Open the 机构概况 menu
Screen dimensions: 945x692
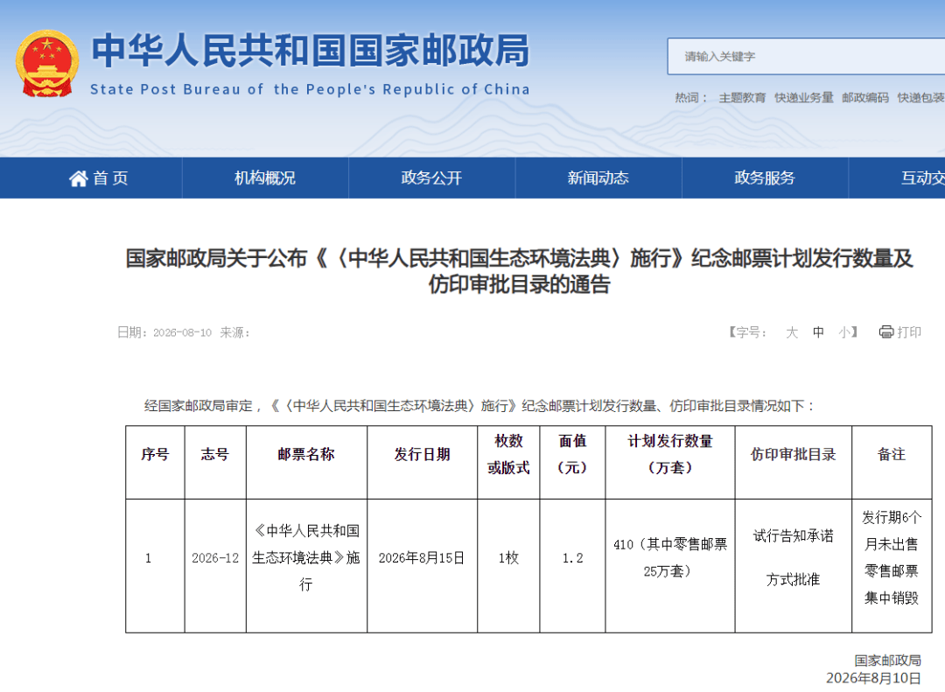[265, 178]
